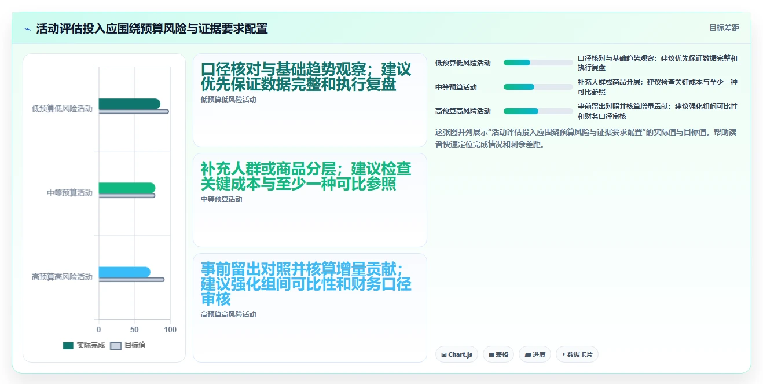Select the Chart.js tag chip
The height and width of the screenshot is (384, 763).
tap(456, 354)
